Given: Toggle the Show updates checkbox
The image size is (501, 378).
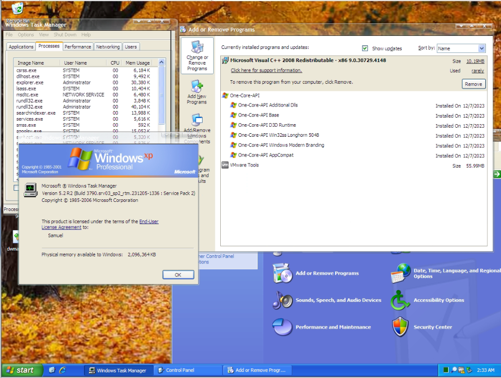Looking at the screenshot, I should point(365,48).
